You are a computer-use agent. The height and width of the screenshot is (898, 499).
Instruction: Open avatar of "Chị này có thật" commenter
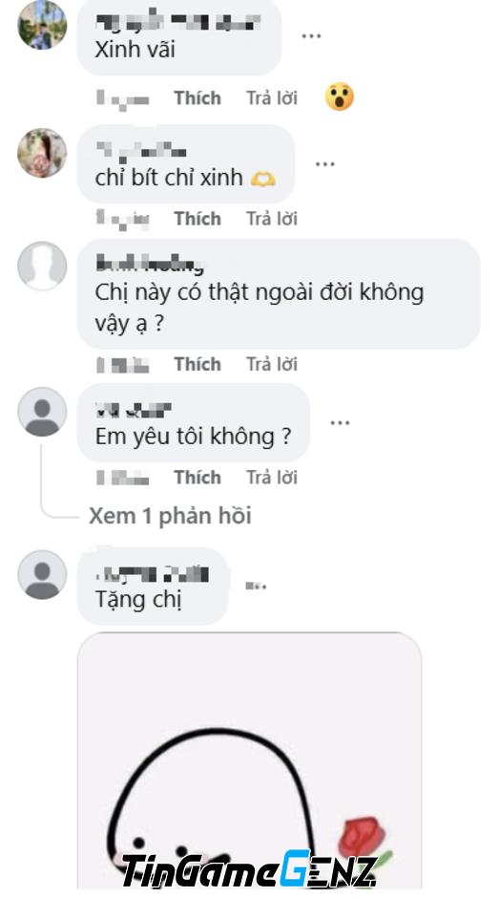pos(42,266)
